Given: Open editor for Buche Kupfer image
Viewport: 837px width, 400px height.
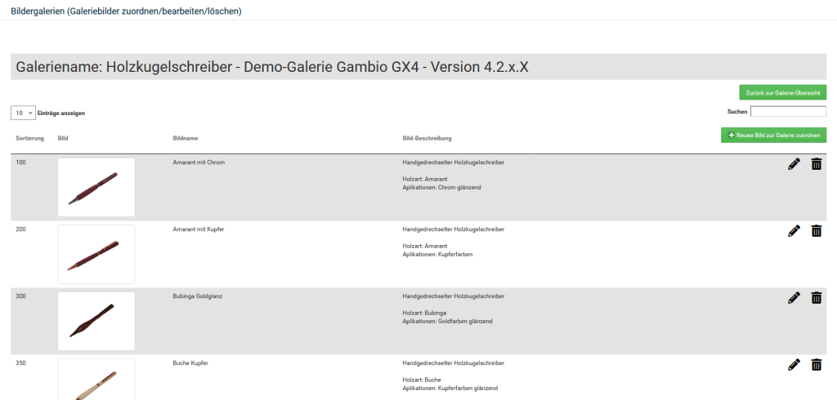Looking at the screenshot, I should (794, 365).
